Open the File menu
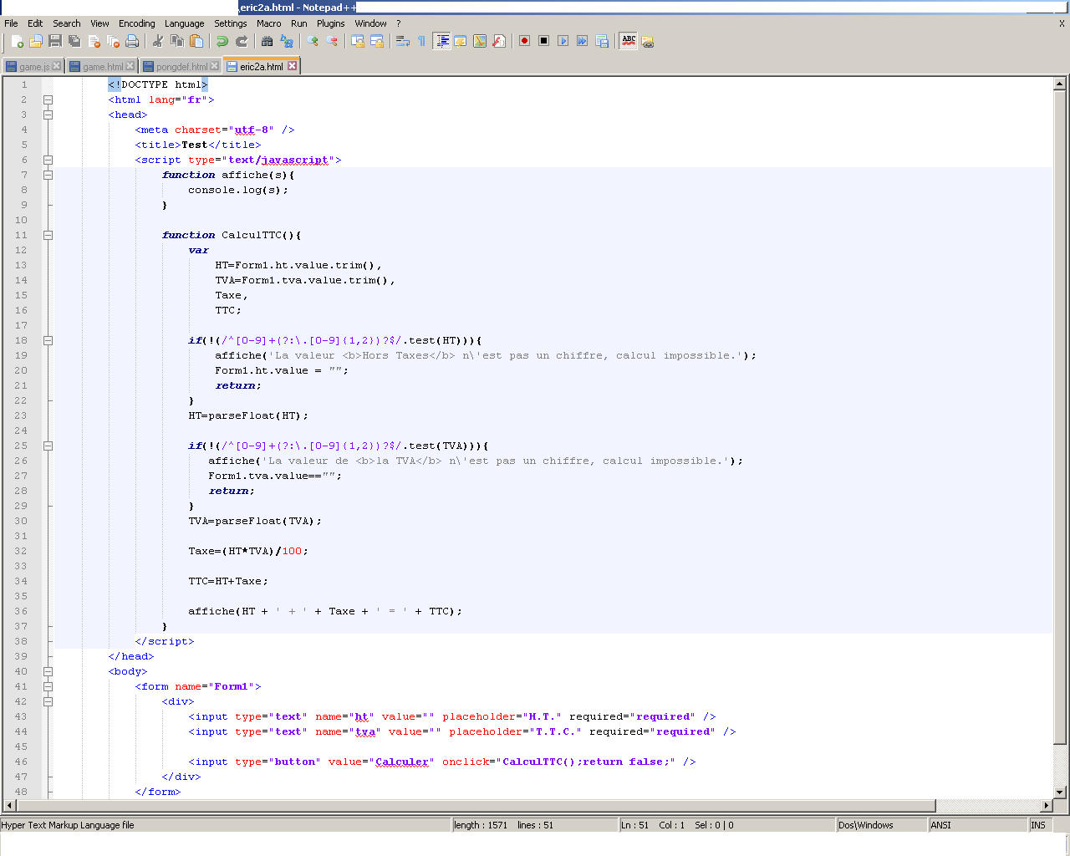The height and width of the screenshot is (856, 1070). coord(11,23)
